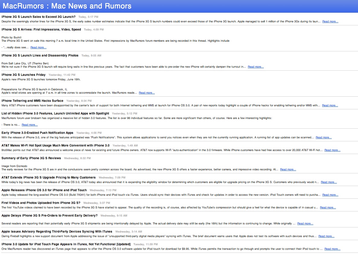Open Read more for First Videos and Photos
Screen dimensions: 358x254
click(x=328, y=207)
